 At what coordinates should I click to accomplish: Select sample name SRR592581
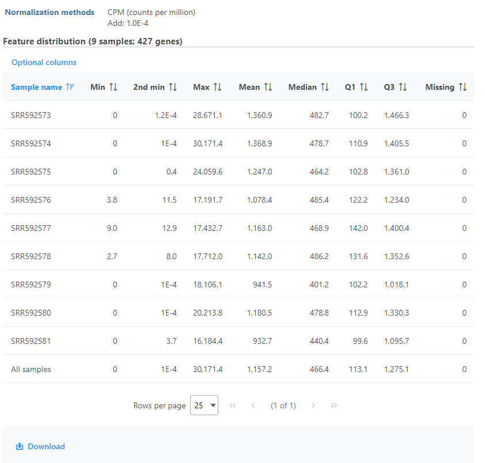[x=31, y=341]
